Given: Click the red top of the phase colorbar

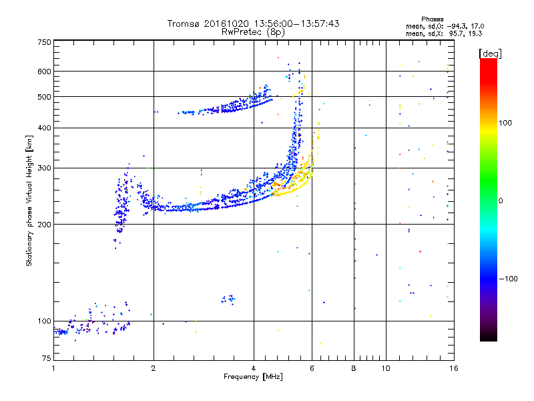Looking at the screenshot, I should pos(488,63).
